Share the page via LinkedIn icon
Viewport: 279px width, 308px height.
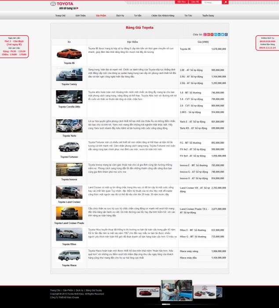pyautogui.click(x=219, y=34)
